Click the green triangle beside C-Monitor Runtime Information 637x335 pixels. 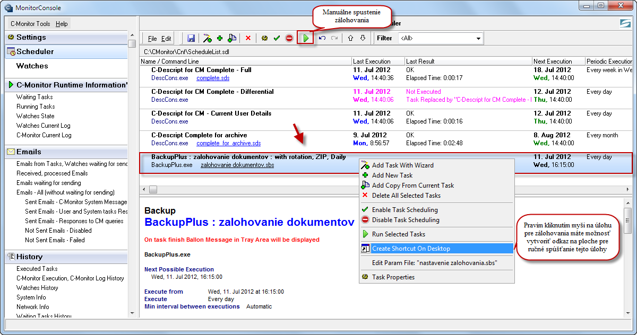click(x=11, y=85)
